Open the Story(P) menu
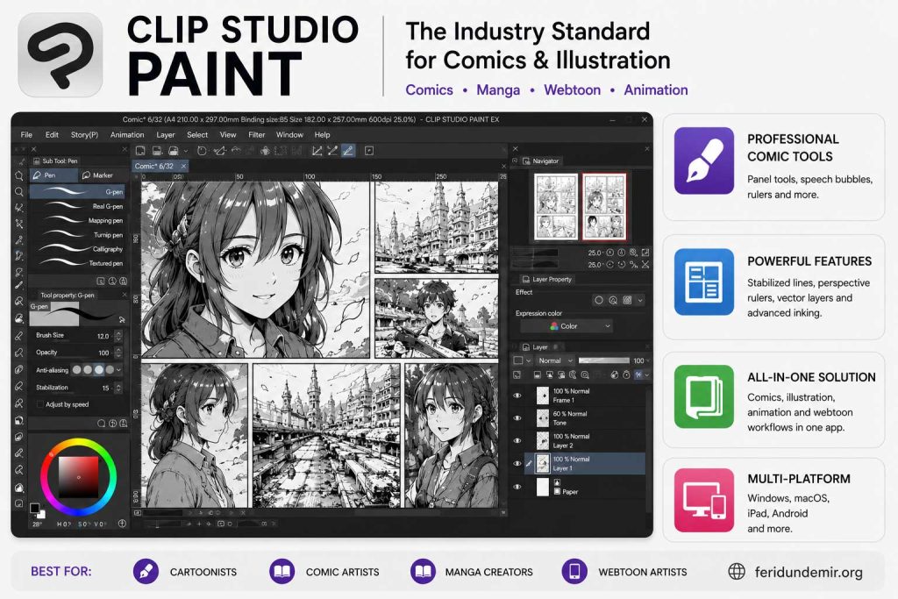 (x=84, y=134)
